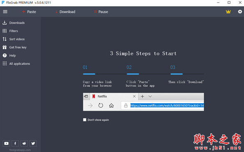Open the YouTube social icon
Screen dimensions: 244x152
pyautogui.click(x=6, y=143)
